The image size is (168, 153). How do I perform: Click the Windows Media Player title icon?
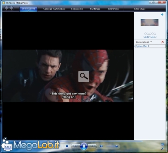click(x=4, y=3)
